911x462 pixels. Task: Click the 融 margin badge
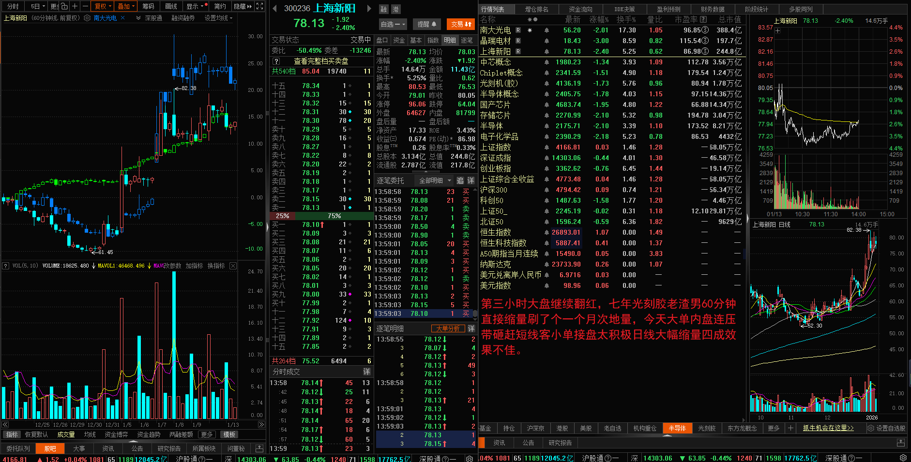pos(384,9)
